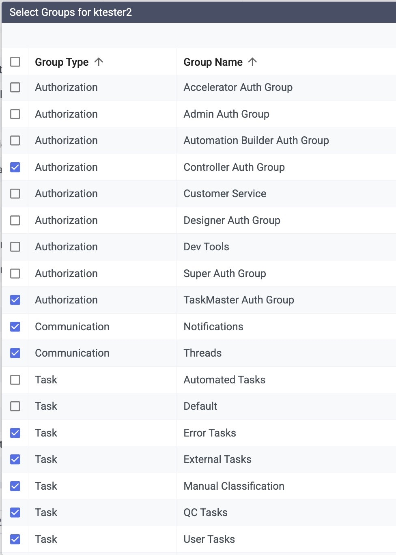This screenshot has height=555, width=396.
Task: Uncheck the Manual Classification group
Action: point(15,486)
